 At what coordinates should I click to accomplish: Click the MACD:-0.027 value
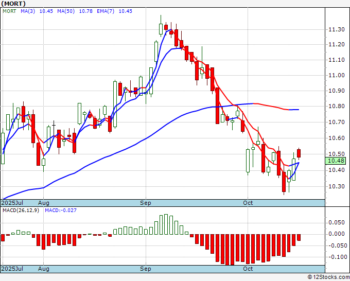(x=61, y=210)
